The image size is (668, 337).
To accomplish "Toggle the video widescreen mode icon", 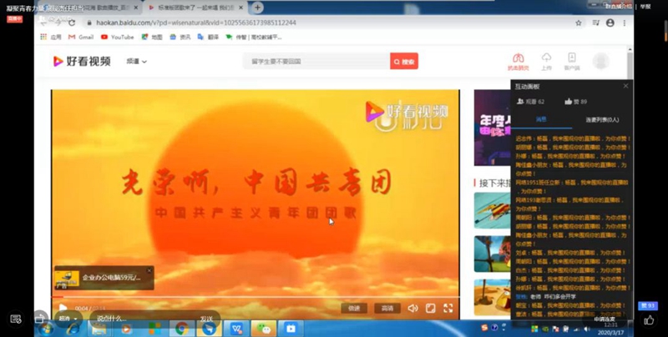I will pos(431,308).
